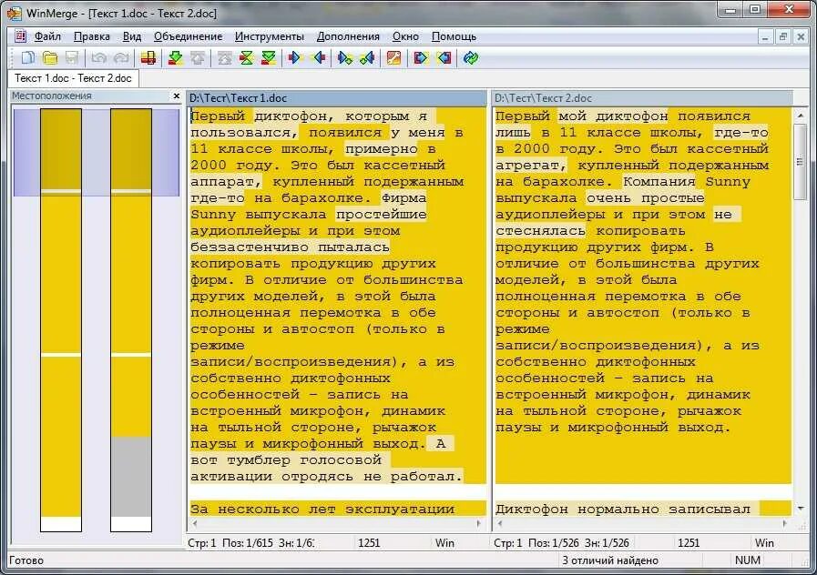Go to next difference green arrow
817x575 pixels.
(176, 57)
